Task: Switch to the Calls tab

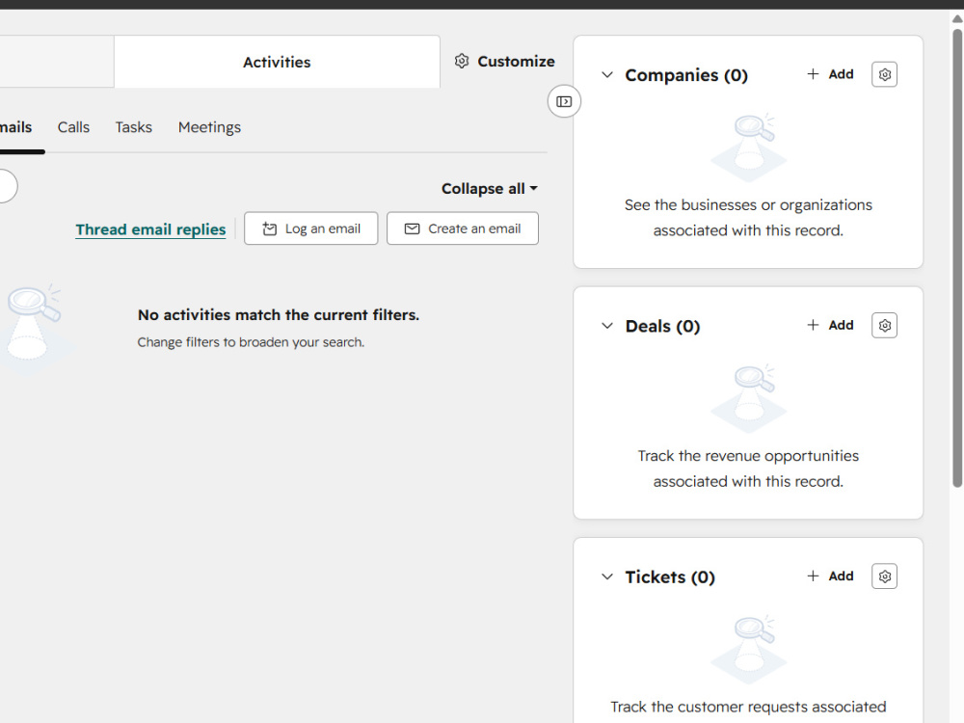Action: pyautogui.click(x=74, y=127)
